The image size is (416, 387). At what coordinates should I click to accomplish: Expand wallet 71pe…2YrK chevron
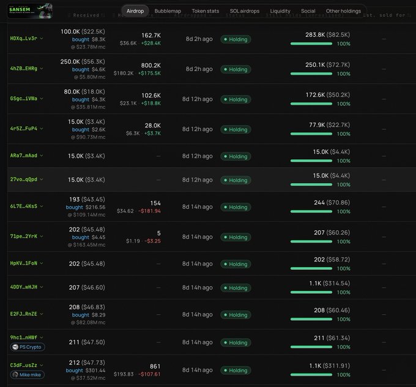pyautogui.click(x=42, y=236)
